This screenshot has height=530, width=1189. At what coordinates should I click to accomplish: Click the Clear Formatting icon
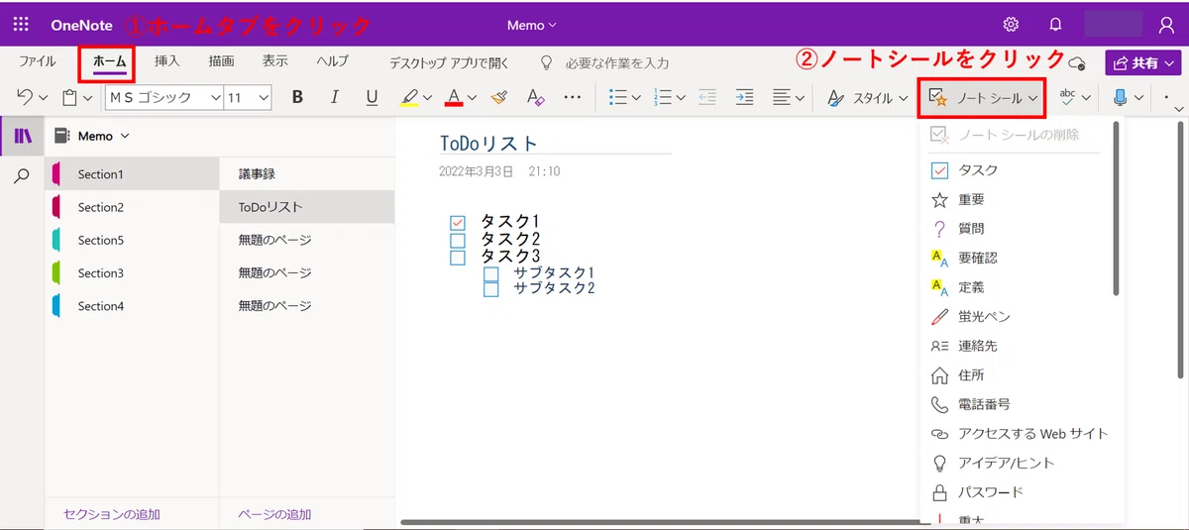coord(535,97)
